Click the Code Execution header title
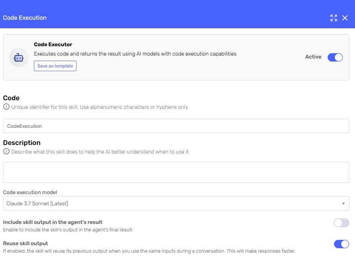This screenshot has width=355, height=269. tap(25, 18)
